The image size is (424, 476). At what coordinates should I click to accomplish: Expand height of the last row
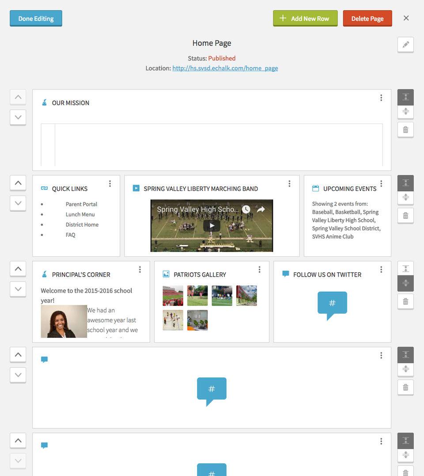[x=405, y=441]
